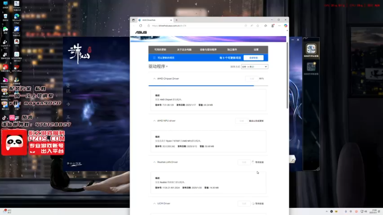This screenshot has height=215, width=383.
Task: Reload the ASUS DriverHub page
Action: [140, 26]
